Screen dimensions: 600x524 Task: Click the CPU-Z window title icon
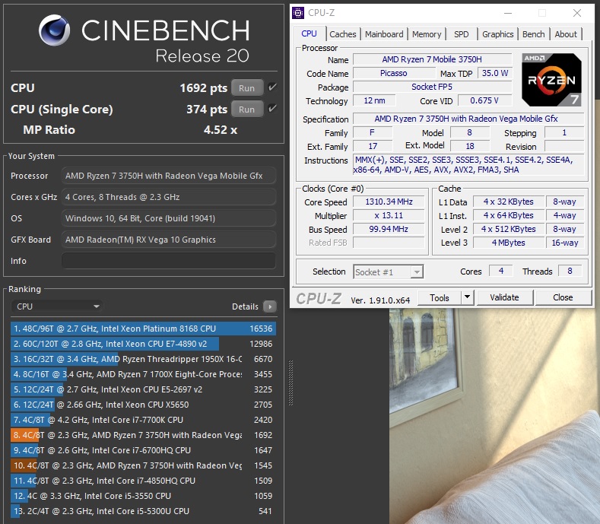298,13
